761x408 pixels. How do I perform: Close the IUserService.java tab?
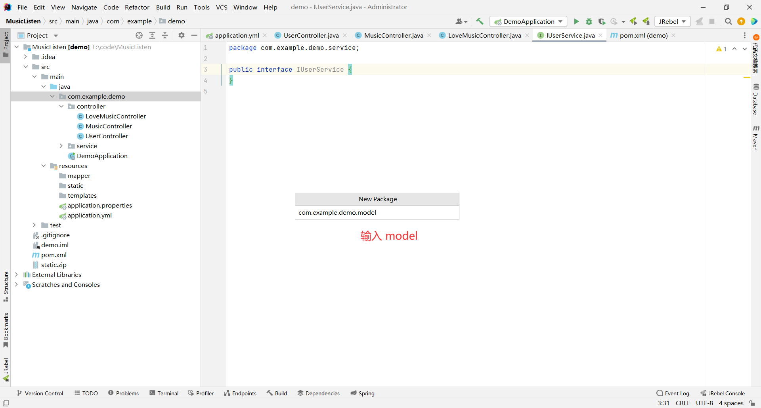(600, 35)
